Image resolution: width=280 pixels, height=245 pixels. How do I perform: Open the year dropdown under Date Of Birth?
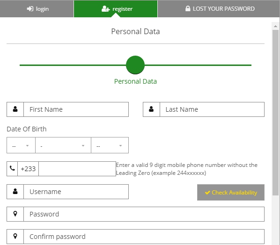tap(110, 145)
